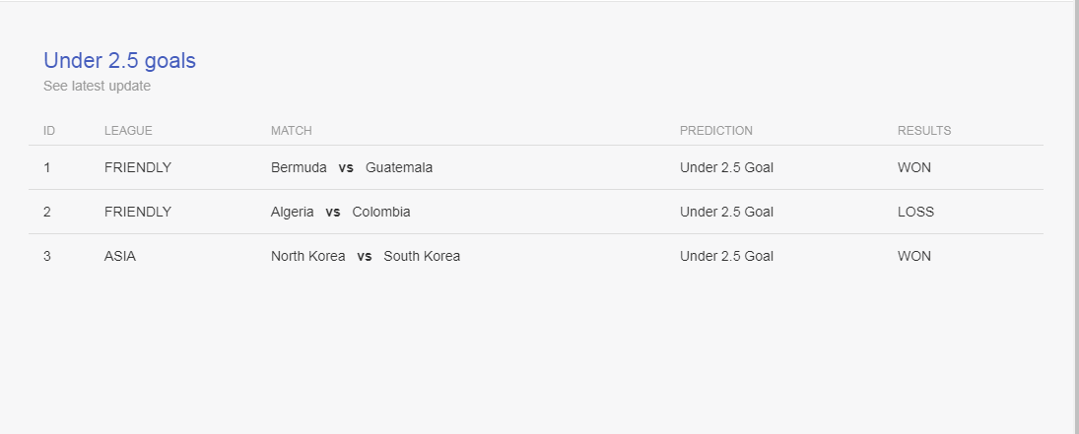The image size is (1079, 434).
Task: Select the MATCH column header
Action: click(291, 131)
